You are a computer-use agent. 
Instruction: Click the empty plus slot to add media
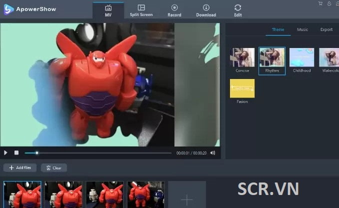[187, 194]
